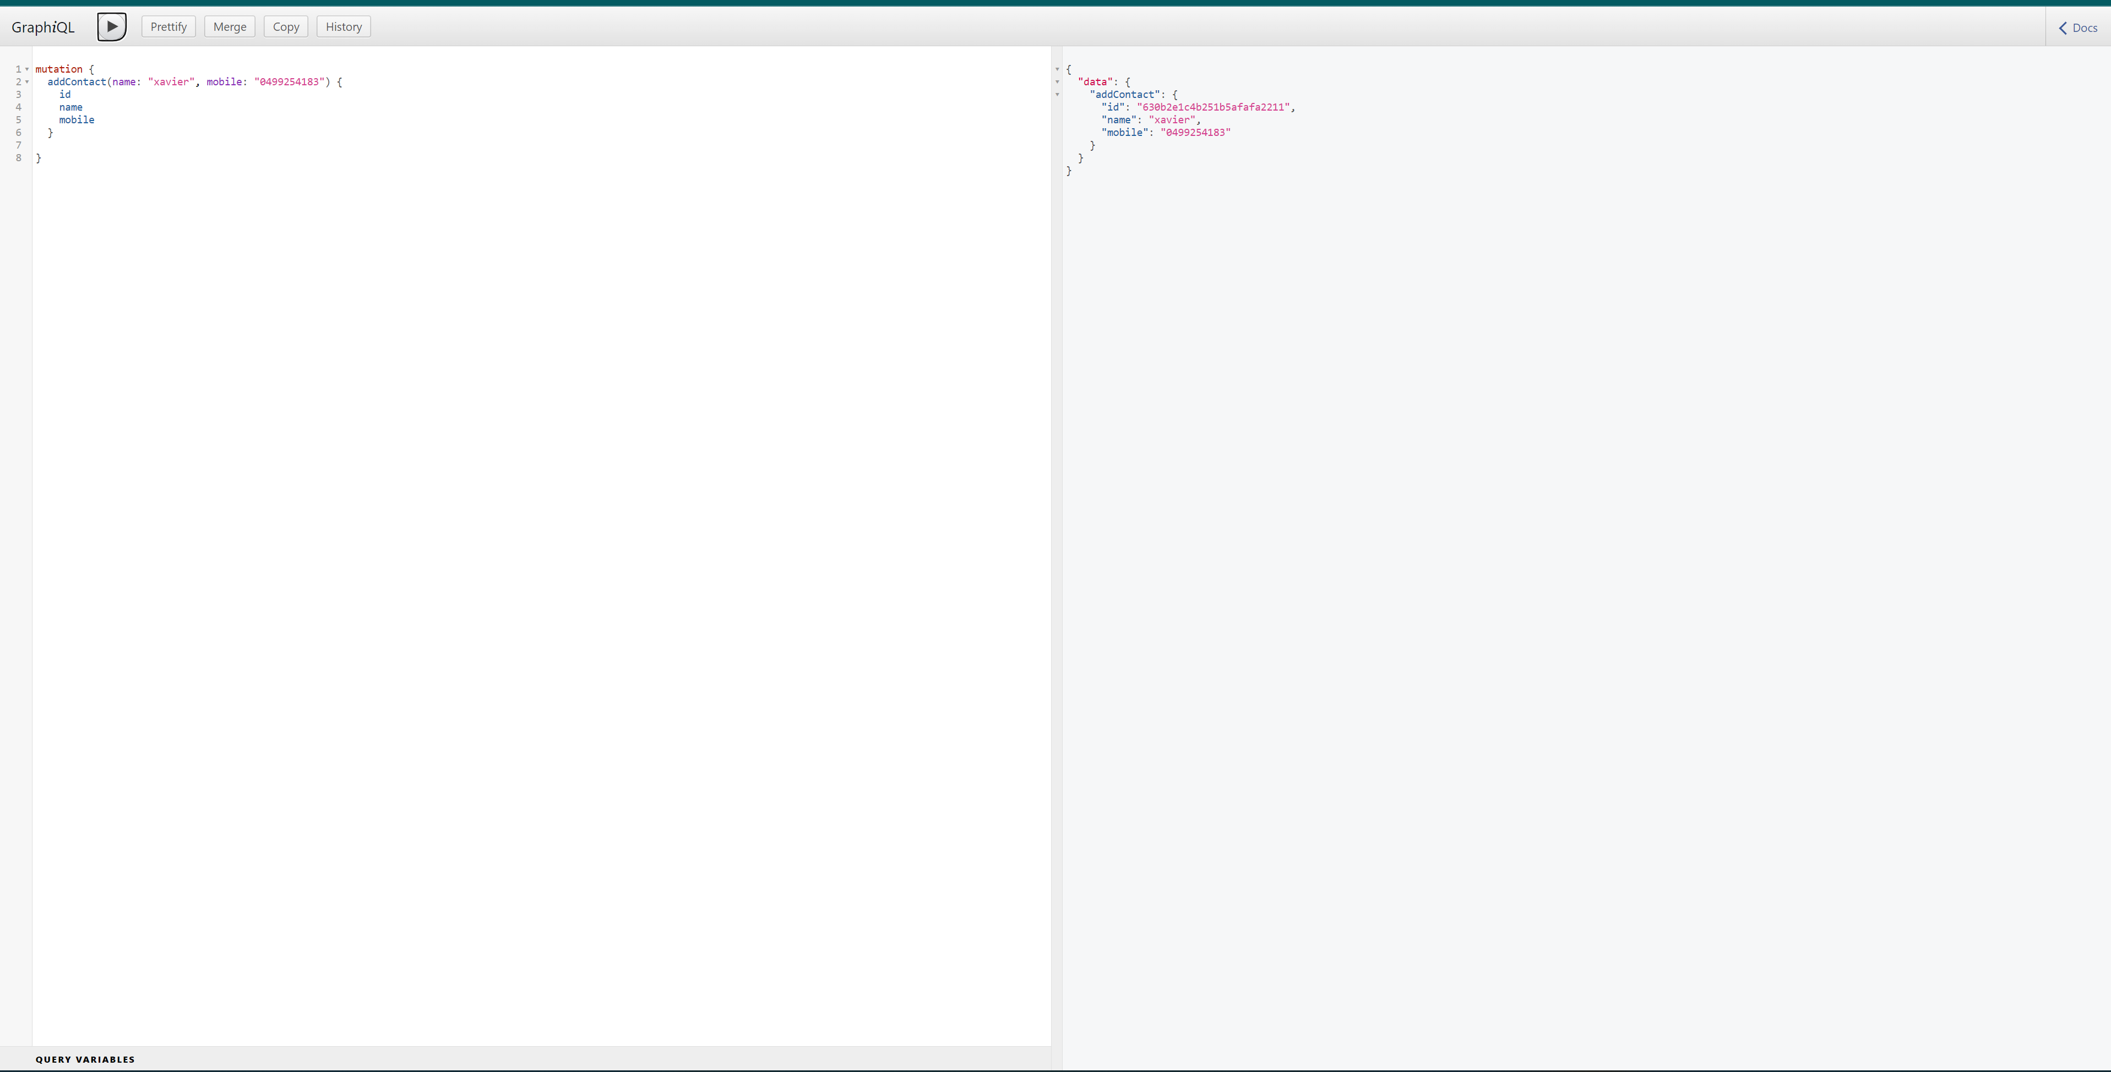Collapse the data object fold in the response
This screenshot has height=1072, width=2111.
1057,82
